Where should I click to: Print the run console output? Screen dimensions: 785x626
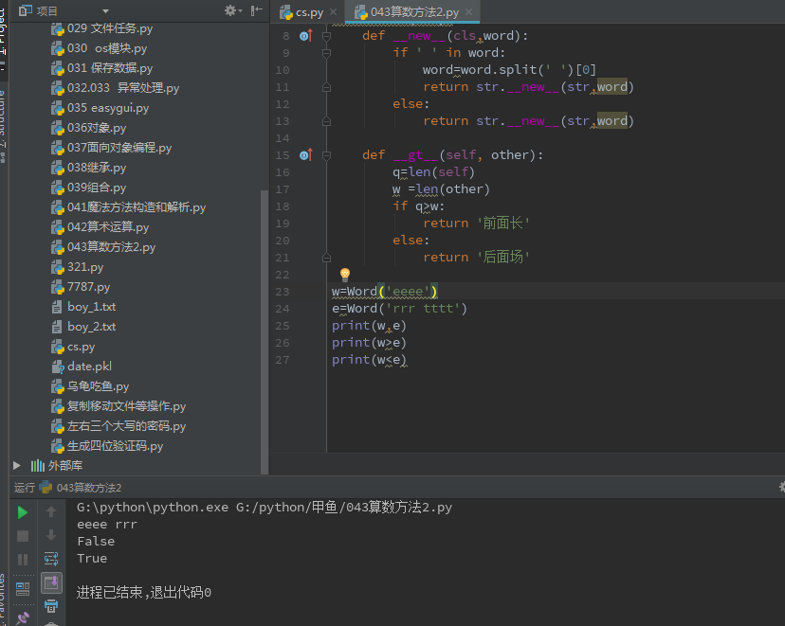(50, 605)
